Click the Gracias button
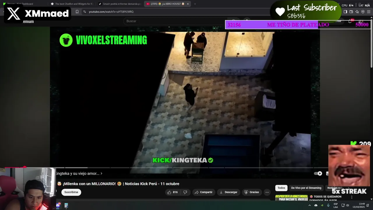 pyautogui.click(x=251, y=192)
